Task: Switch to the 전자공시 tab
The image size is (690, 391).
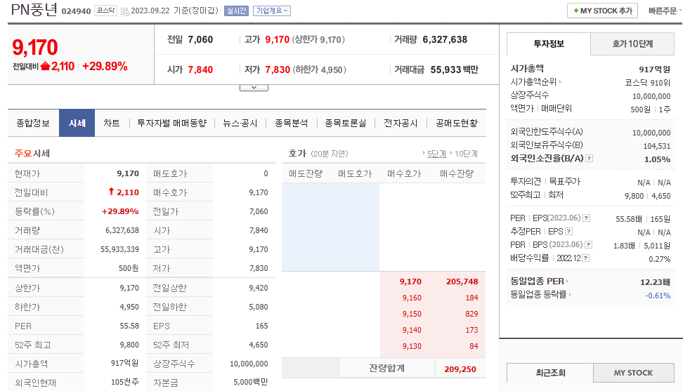Action: tap(401, 123)
